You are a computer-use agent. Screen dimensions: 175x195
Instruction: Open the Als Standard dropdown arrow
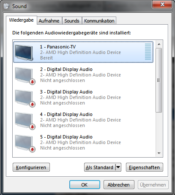[118, 167]
